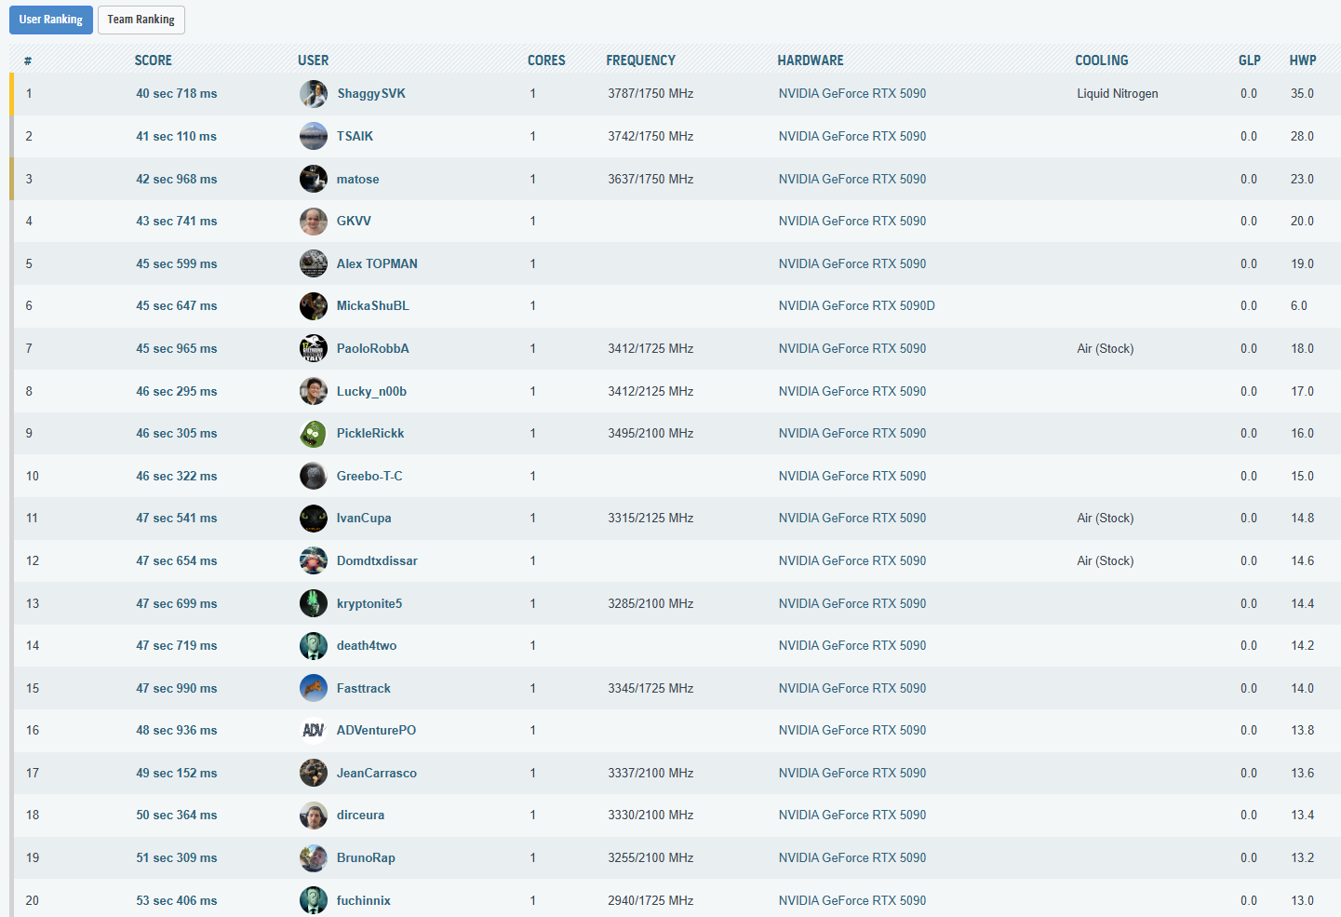
Task: Click the SCORE column header
Action: click(153, 61)
